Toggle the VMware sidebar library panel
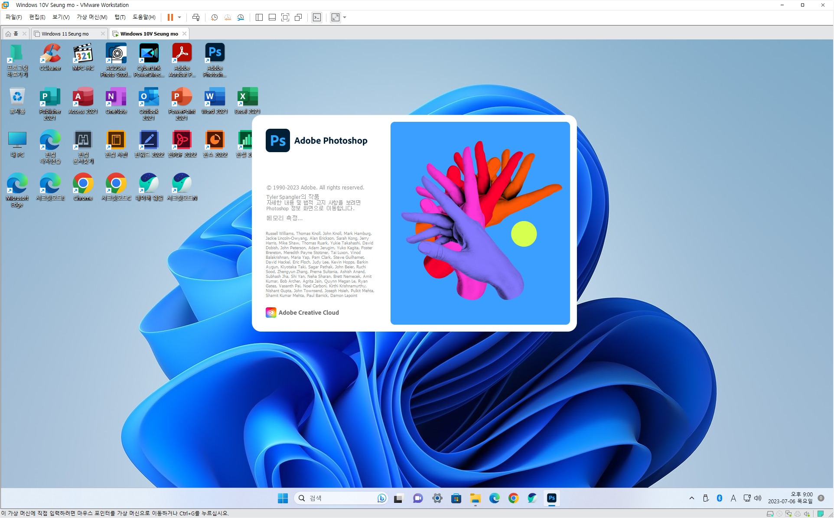The height and width of the screenshot is (518, 834). pos(259,17)
